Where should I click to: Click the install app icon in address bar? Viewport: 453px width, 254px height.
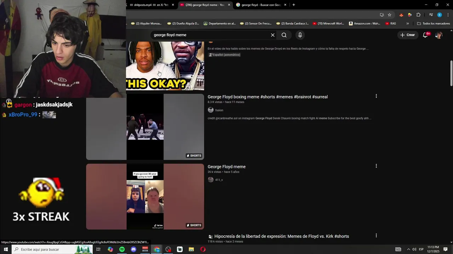(382, 15)
